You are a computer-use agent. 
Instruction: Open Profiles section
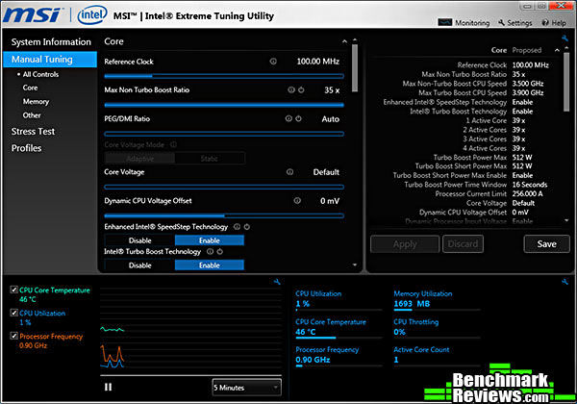coord(27,148)
